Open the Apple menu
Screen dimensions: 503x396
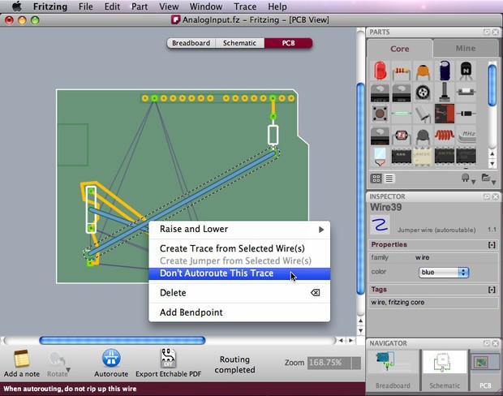17,6
